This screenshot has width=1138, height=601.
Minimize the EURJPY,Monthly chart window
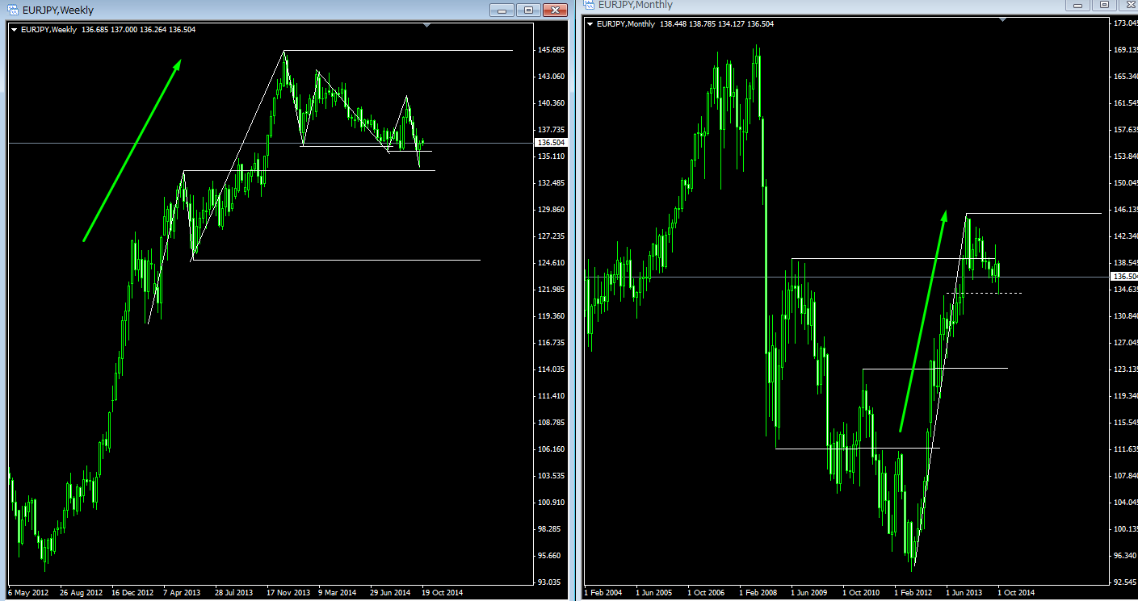click(x=1077, y=5)
